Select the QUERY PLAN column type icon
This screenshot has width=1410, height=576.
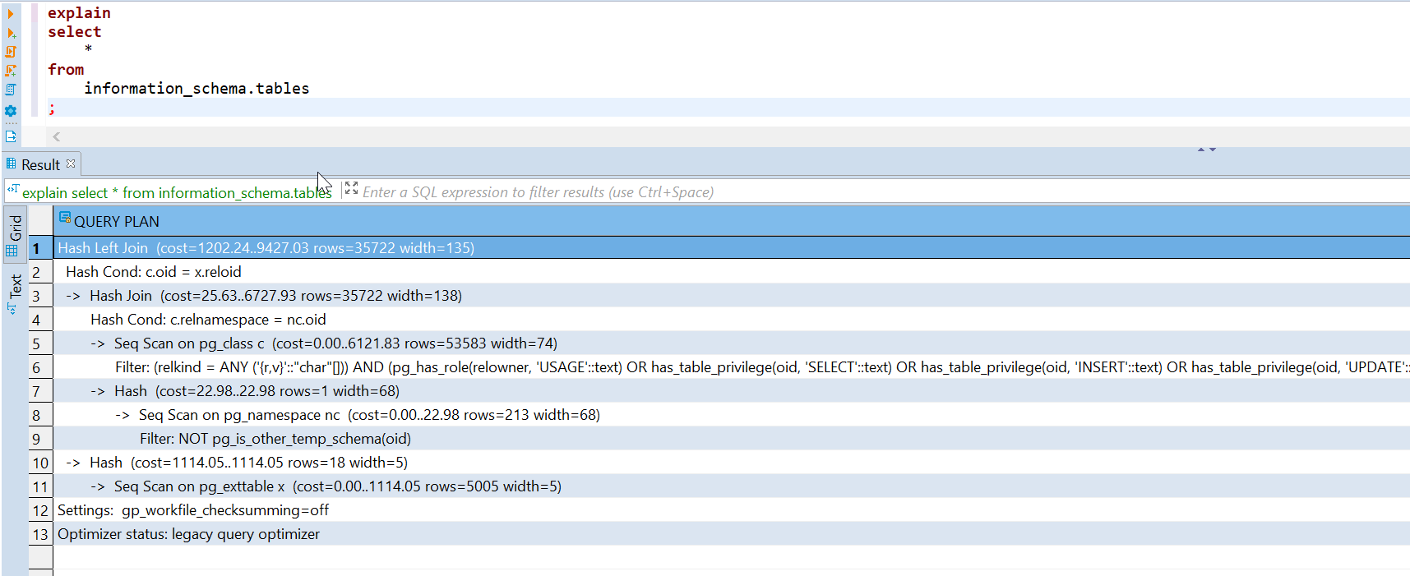(64, 218)
